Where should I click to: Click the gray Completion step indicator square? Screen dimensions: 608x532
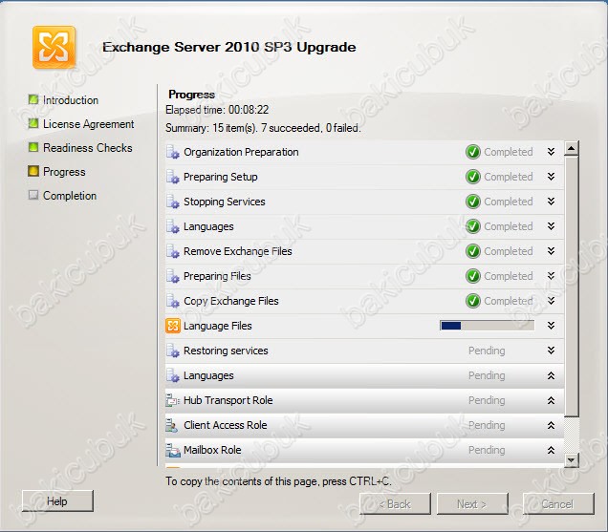click(33, 195)
